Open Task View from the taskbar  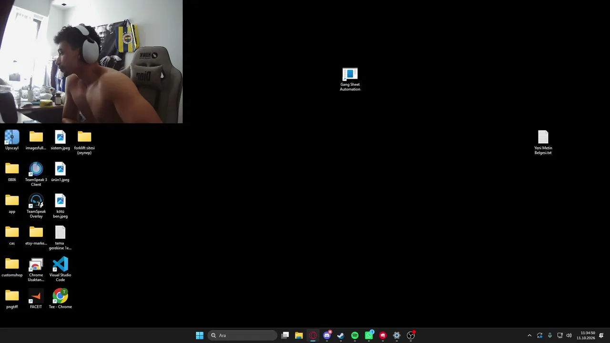click(285, 335)
